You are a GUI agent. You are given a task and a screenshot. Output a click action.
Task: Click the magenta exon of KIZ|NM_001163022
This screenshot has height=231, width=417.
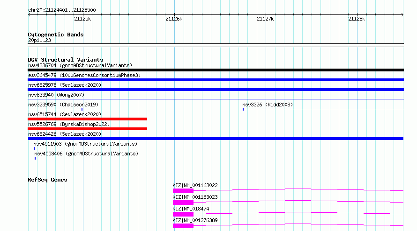[x=183, y=191]
